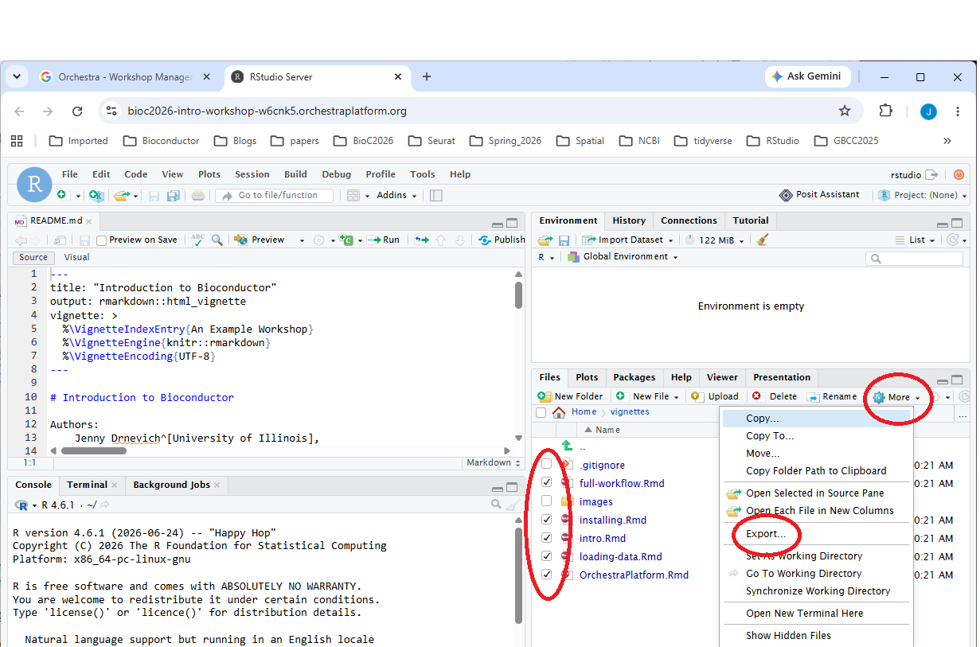Screen dimensions: 980x647
Task: Choose Copy To... from the More menu
Action: (x=770, y=436)
